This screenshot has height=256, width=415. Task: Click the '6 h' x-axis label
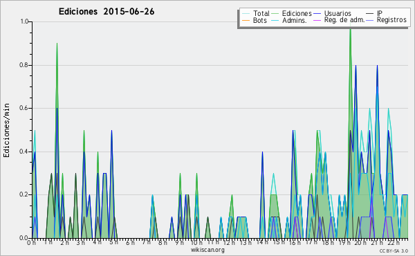[x=130, y=242]
